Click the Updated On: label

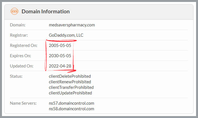(22, 66)
